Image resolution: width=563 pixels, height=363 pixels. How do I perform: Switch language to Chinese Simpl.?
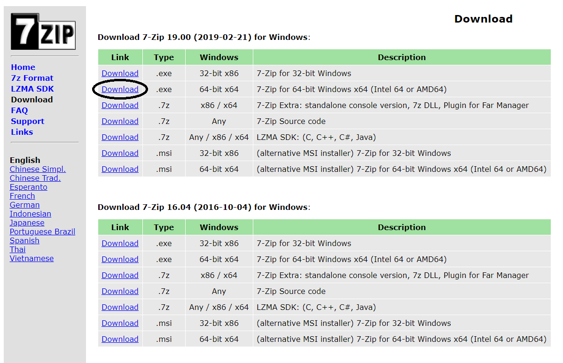tap(38, 169)
